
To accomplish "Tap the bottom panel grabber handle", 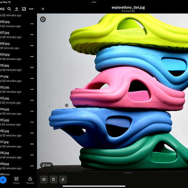I will point(128,173).
